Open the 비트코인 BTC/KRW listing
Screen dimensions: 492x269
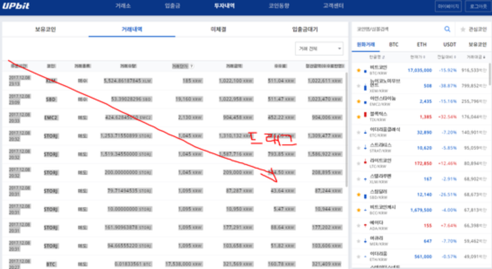[421, 71]
